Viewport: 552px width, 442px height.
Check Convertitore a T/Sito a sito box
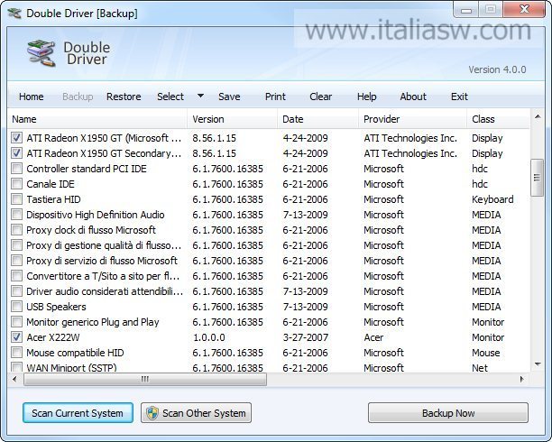16,276
